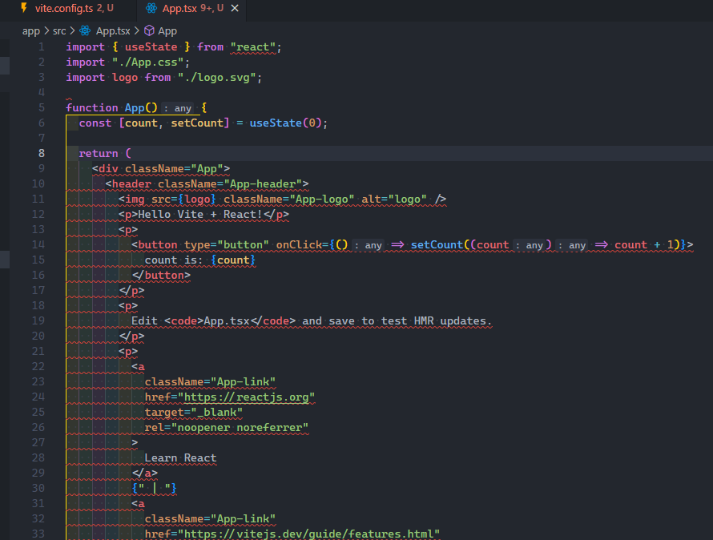Click the 'Hello Vite + React!' text
The height and width of the screenshot is (540, 713).
point(200,214)
